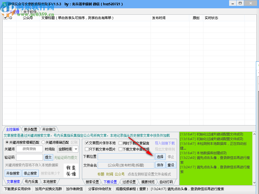Enable 同时下载文章留言 checkbox
259x194 pixels.
click(x=121, y=143)
